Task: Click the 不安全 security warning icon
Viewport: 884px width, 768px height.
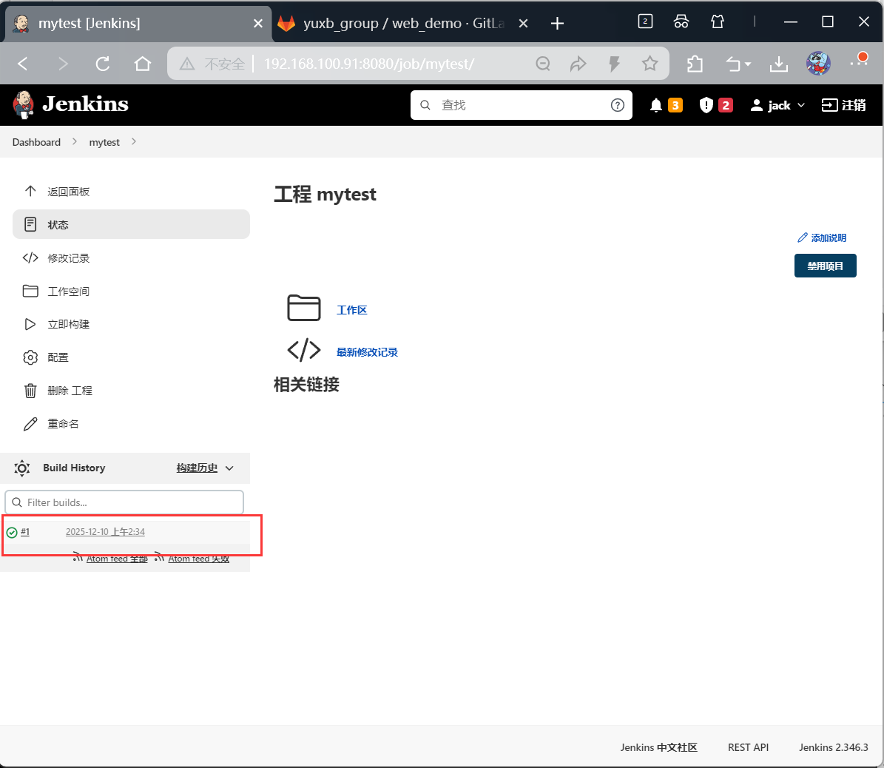Action: coord(187,64)
